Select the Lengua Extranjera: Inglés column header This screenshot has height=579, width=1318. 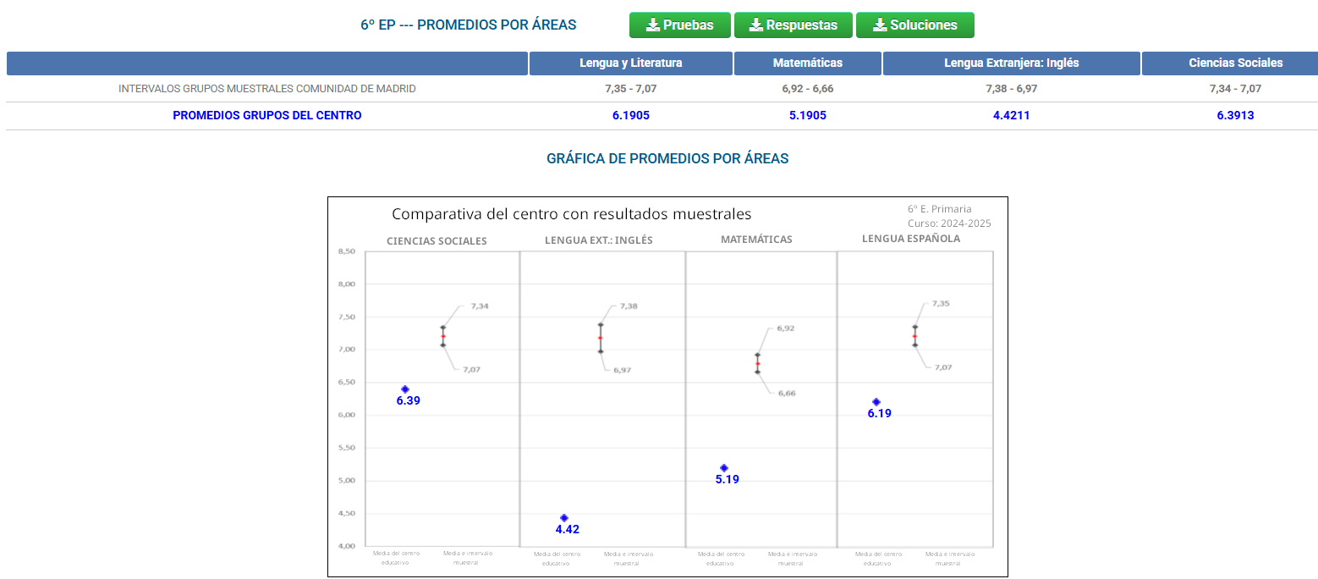tap(1011, 63)
